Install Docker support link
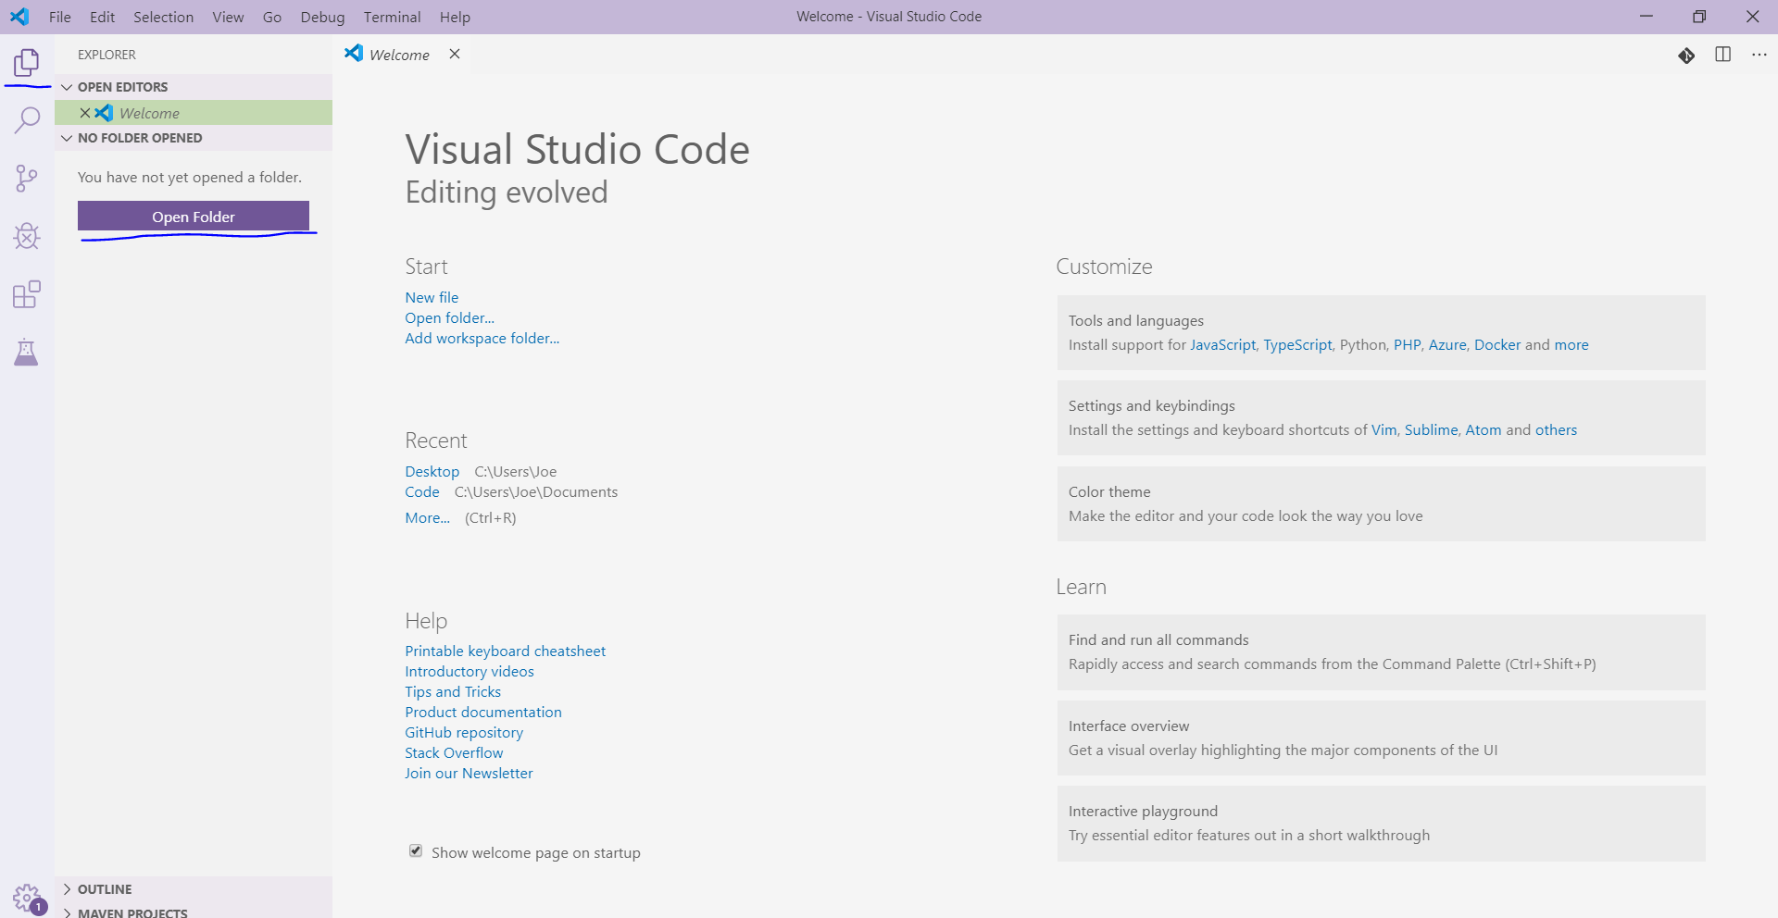Screen dimensions: 1778x918 click(1497, 344)
